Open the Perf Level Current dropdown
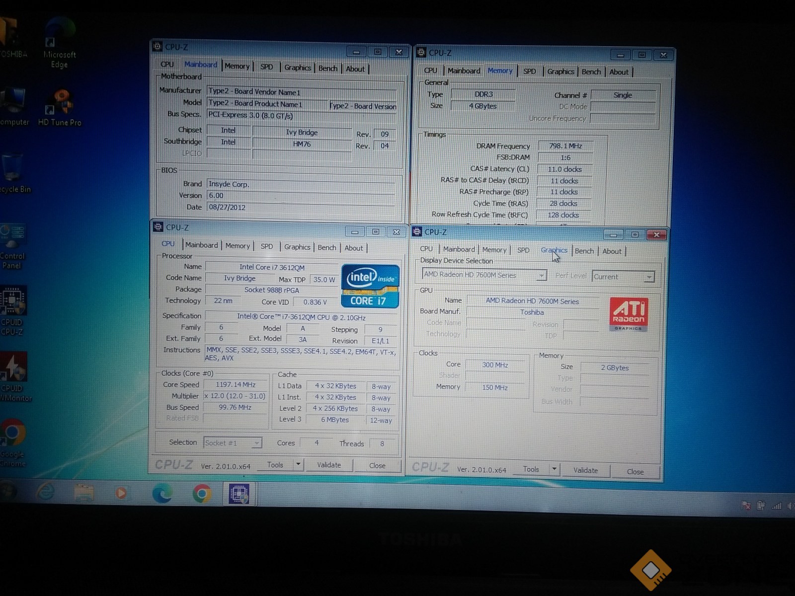The width and height of the screenshot is (795, 596). (648, 277)
